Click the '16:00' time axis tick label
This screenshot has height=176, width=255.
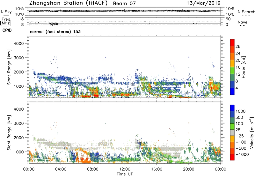[157, 169]
